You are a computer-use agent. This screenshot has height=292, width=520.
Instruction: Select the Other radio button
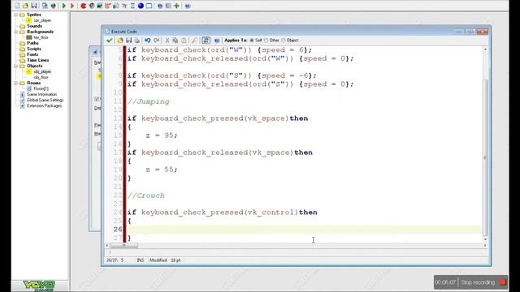tap(266, 40)
